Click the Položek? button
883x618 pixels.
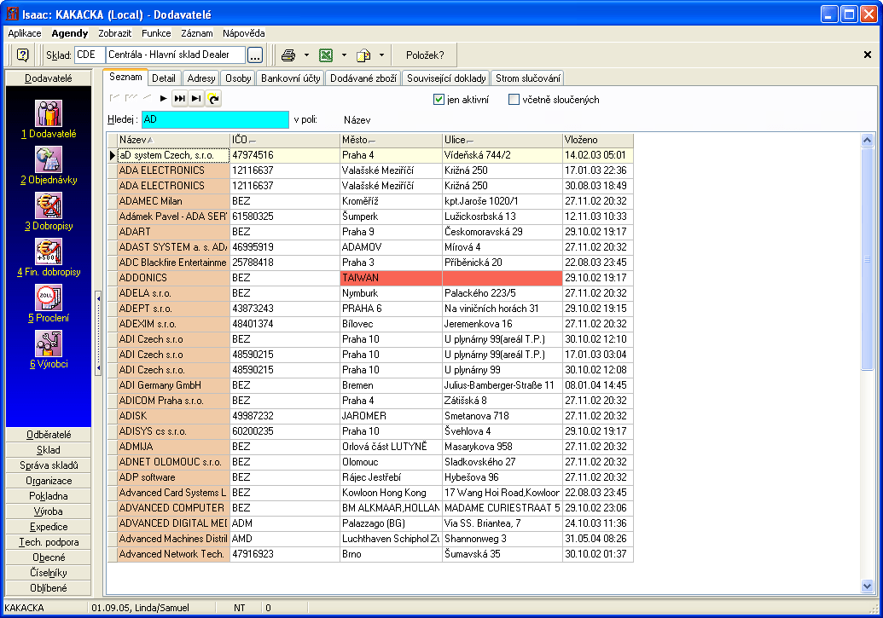(x=424, y=55)
